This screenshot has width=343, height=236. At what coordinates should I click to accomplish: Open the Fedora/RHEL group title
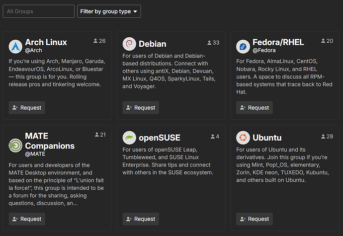click(278, 42)
